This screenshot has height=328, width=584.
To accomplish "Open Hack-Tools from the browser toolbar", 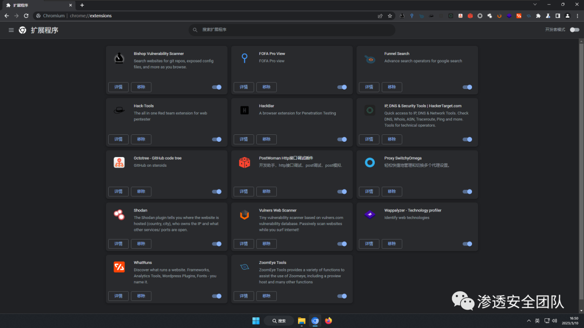I will click(432, 16).
